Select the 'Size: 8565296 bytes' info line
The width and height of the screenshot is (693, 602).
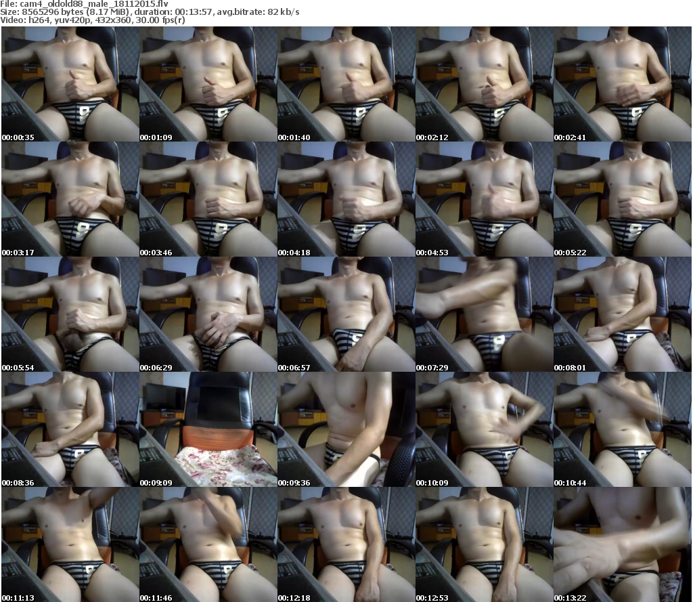coord(150,12)
